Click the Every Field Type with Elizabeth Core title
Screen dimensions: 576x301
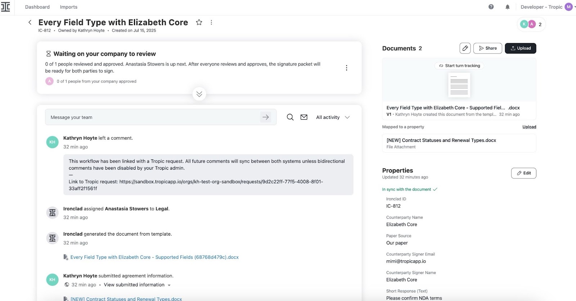[113, 22]
